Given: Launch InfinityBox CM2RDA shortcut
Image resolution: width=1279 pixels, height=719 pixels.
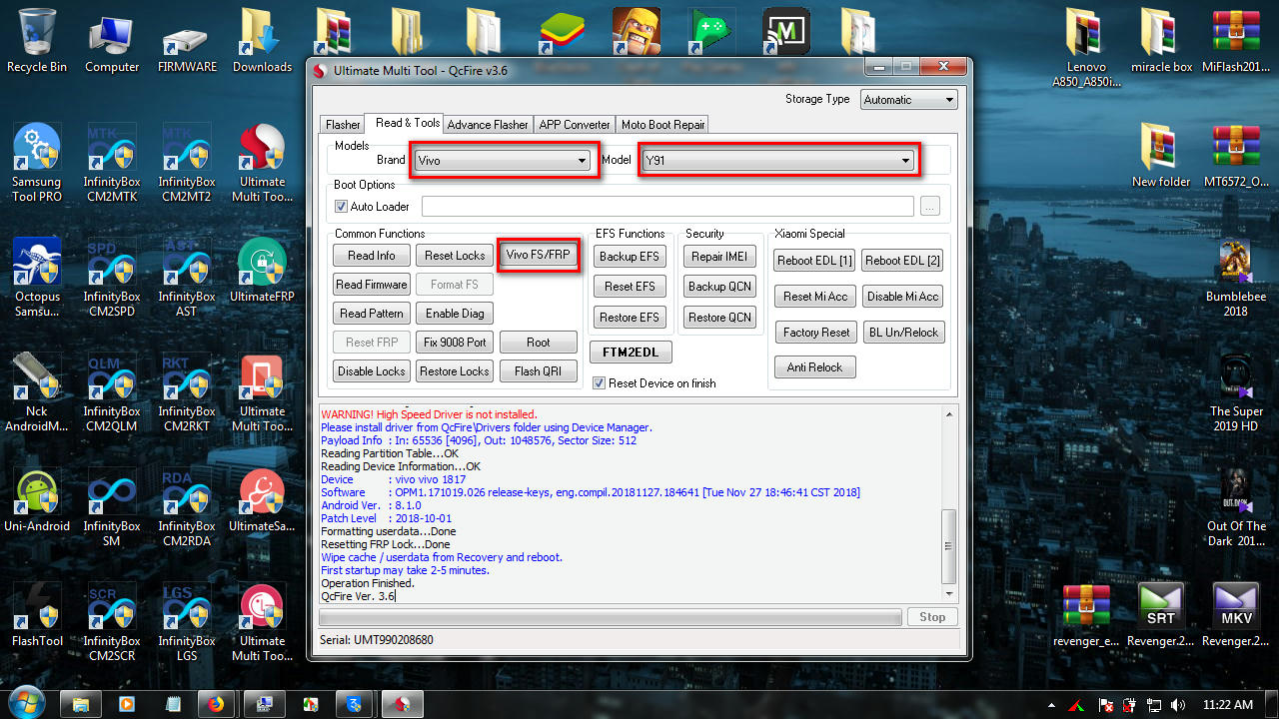Looking at the screenshot, I should (x=187, y=507).
